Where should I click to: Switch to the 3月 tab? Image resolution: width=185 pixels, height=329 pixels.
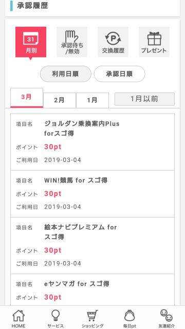27,98
